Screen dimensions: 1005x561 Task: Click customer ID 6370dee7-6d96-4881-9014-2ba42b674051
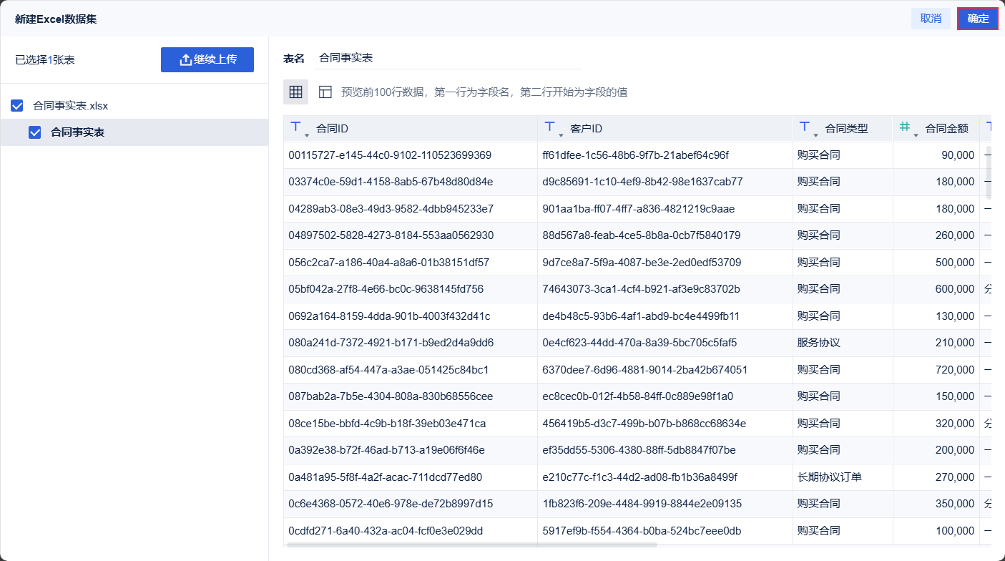(x=645, y=370)
